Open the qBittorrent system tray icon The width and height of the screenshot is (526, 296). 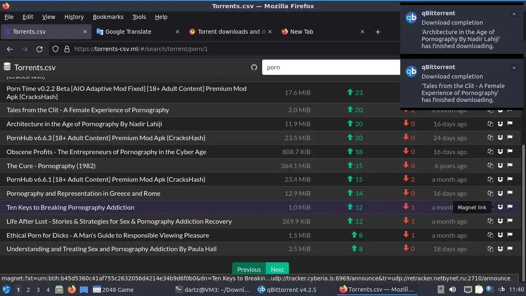click(501, 289)
